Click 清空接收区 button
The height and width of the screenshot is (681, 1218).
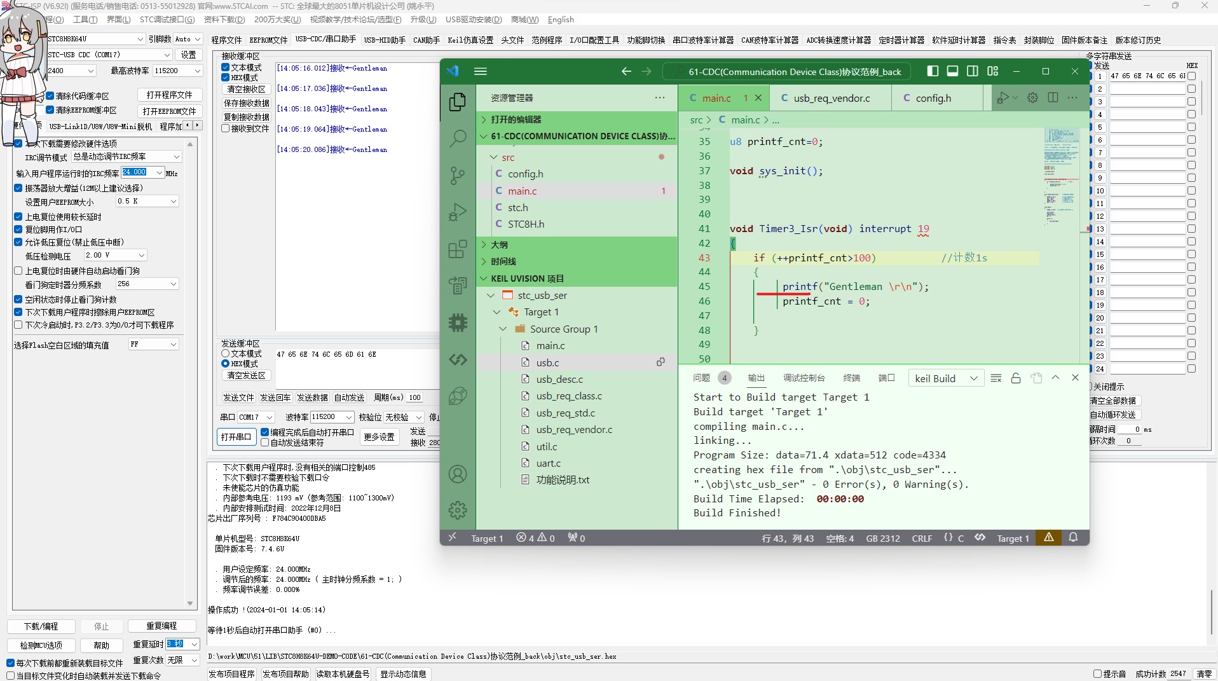tap(247, 89)
